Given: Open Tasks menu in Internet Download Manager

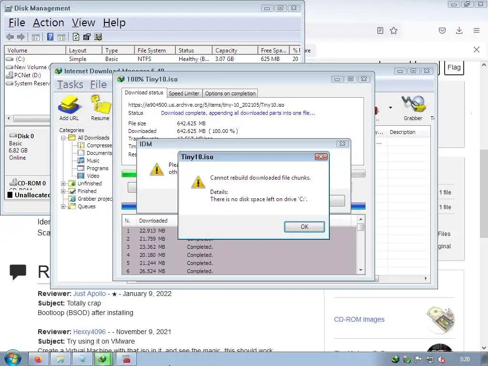Looking at the screenshot, I should 70,84.
